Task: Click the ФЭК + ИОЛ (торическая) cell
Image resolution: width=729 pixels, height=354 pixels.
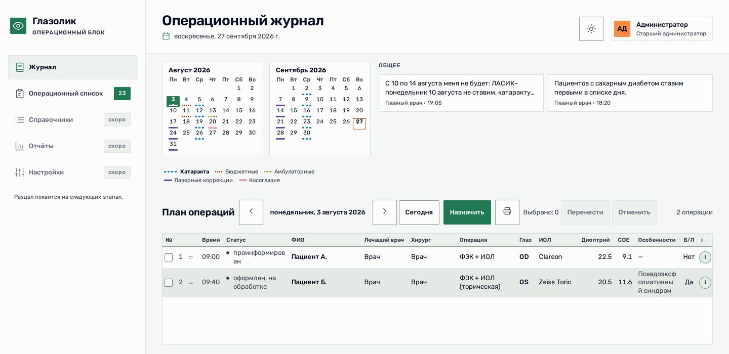Action: [x=480, y=282]
